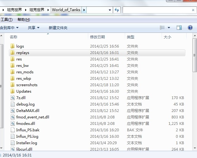Open the 帮助(H) menu
This screenshot has height=158, width=197.
coord(24,20)
